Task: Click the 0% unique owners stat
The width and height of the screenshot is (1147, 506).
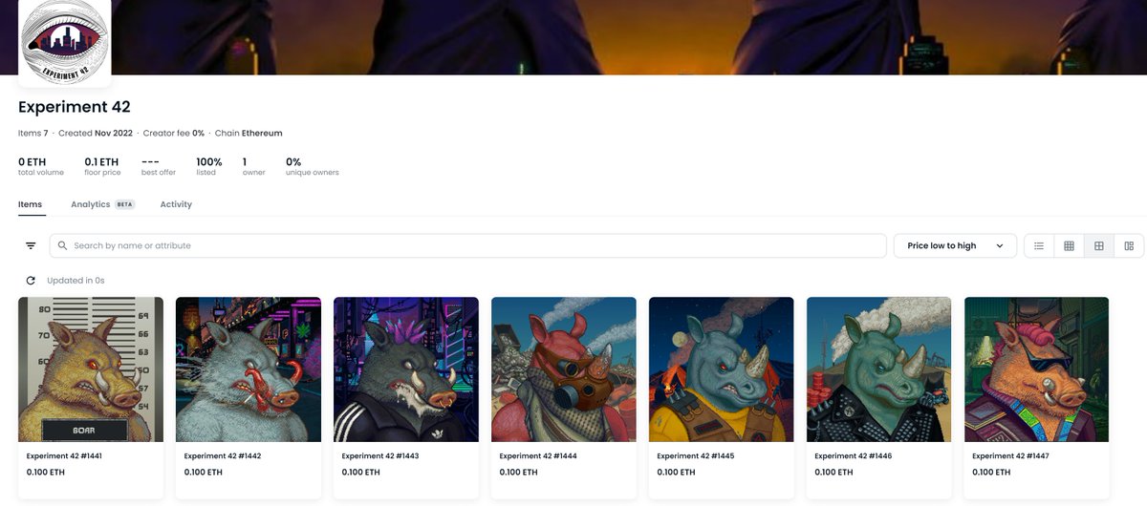Action: click(x=312, y=167)
